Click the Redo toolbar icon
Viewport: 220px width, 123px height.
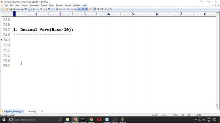pos(53,9)
